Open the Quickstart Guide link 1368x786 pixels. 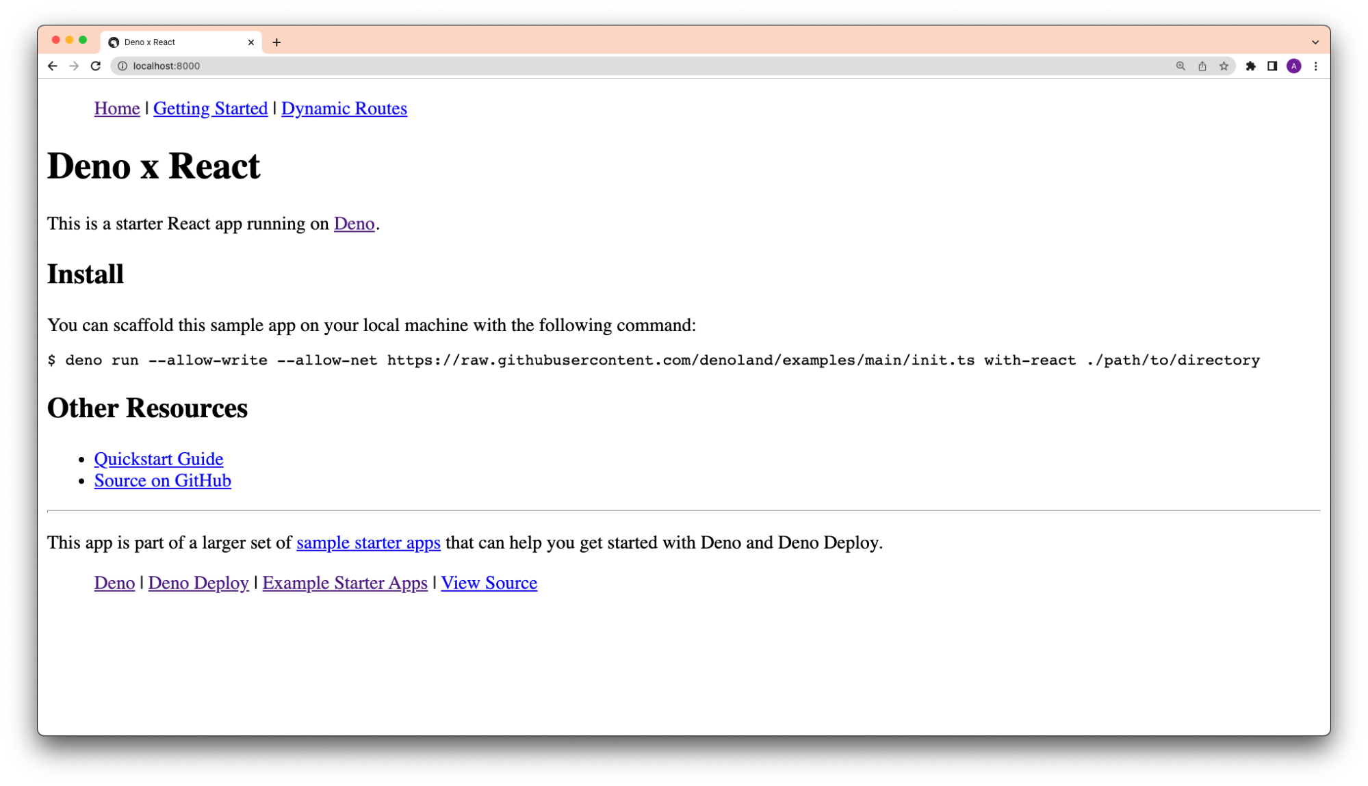pyautogui.click(x=159, y=459)
